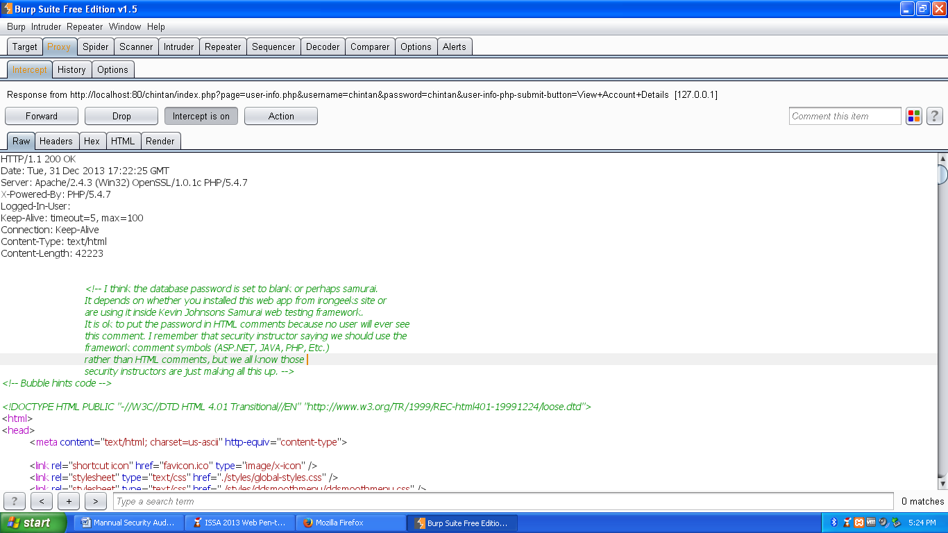The image size is (948, 533).
Task: Go to next search match with > button
Action: click(95, 501)
